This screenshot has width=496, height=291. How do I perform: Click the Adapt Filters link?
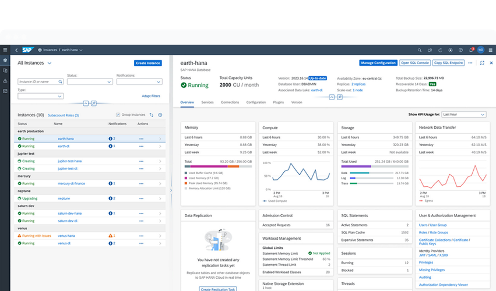tap(151, 96)
